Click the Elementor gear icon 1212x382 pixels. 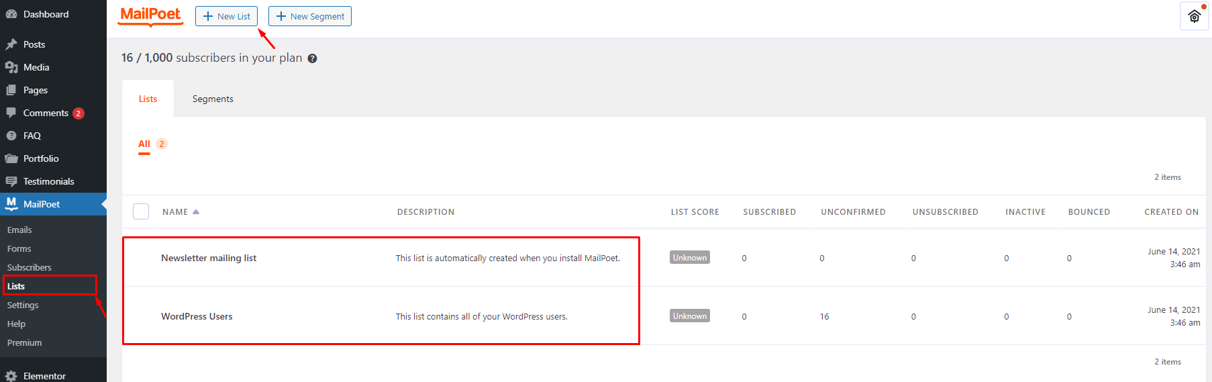pyautogui.click(x=11, y=376)
